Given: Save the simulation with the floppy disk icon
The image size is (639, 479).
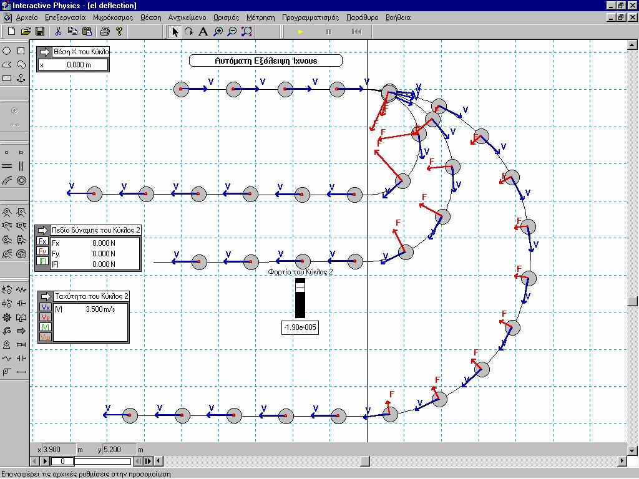Looking at the screenshot, I should [x=39, y=31].
